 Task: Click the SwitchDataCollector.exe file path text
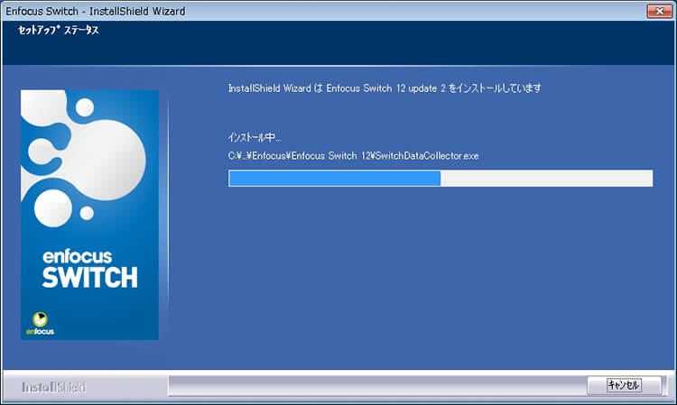[x=353, y=156]
